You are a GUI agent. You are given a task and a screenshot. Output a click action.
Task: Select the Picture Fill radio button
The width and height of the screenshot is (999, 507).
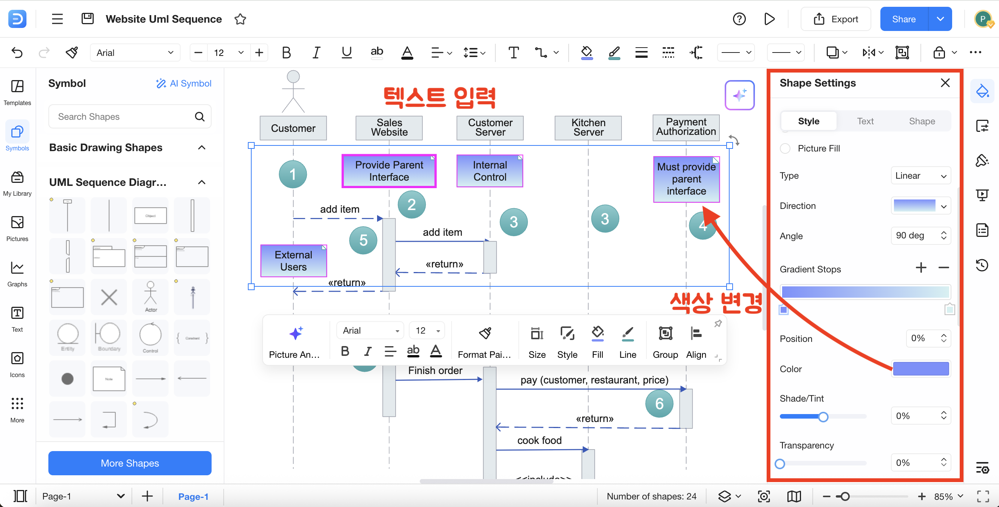pyautogui.click(x=785, y=148)
